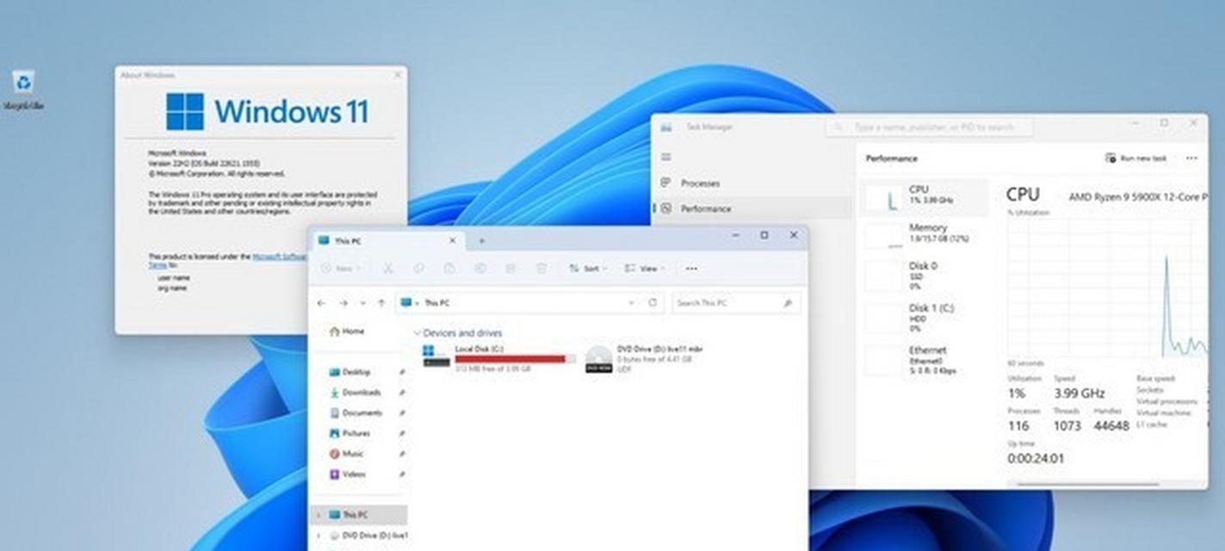Close the This PC tab in File Explorer
1225x551 pixels.
452,241
